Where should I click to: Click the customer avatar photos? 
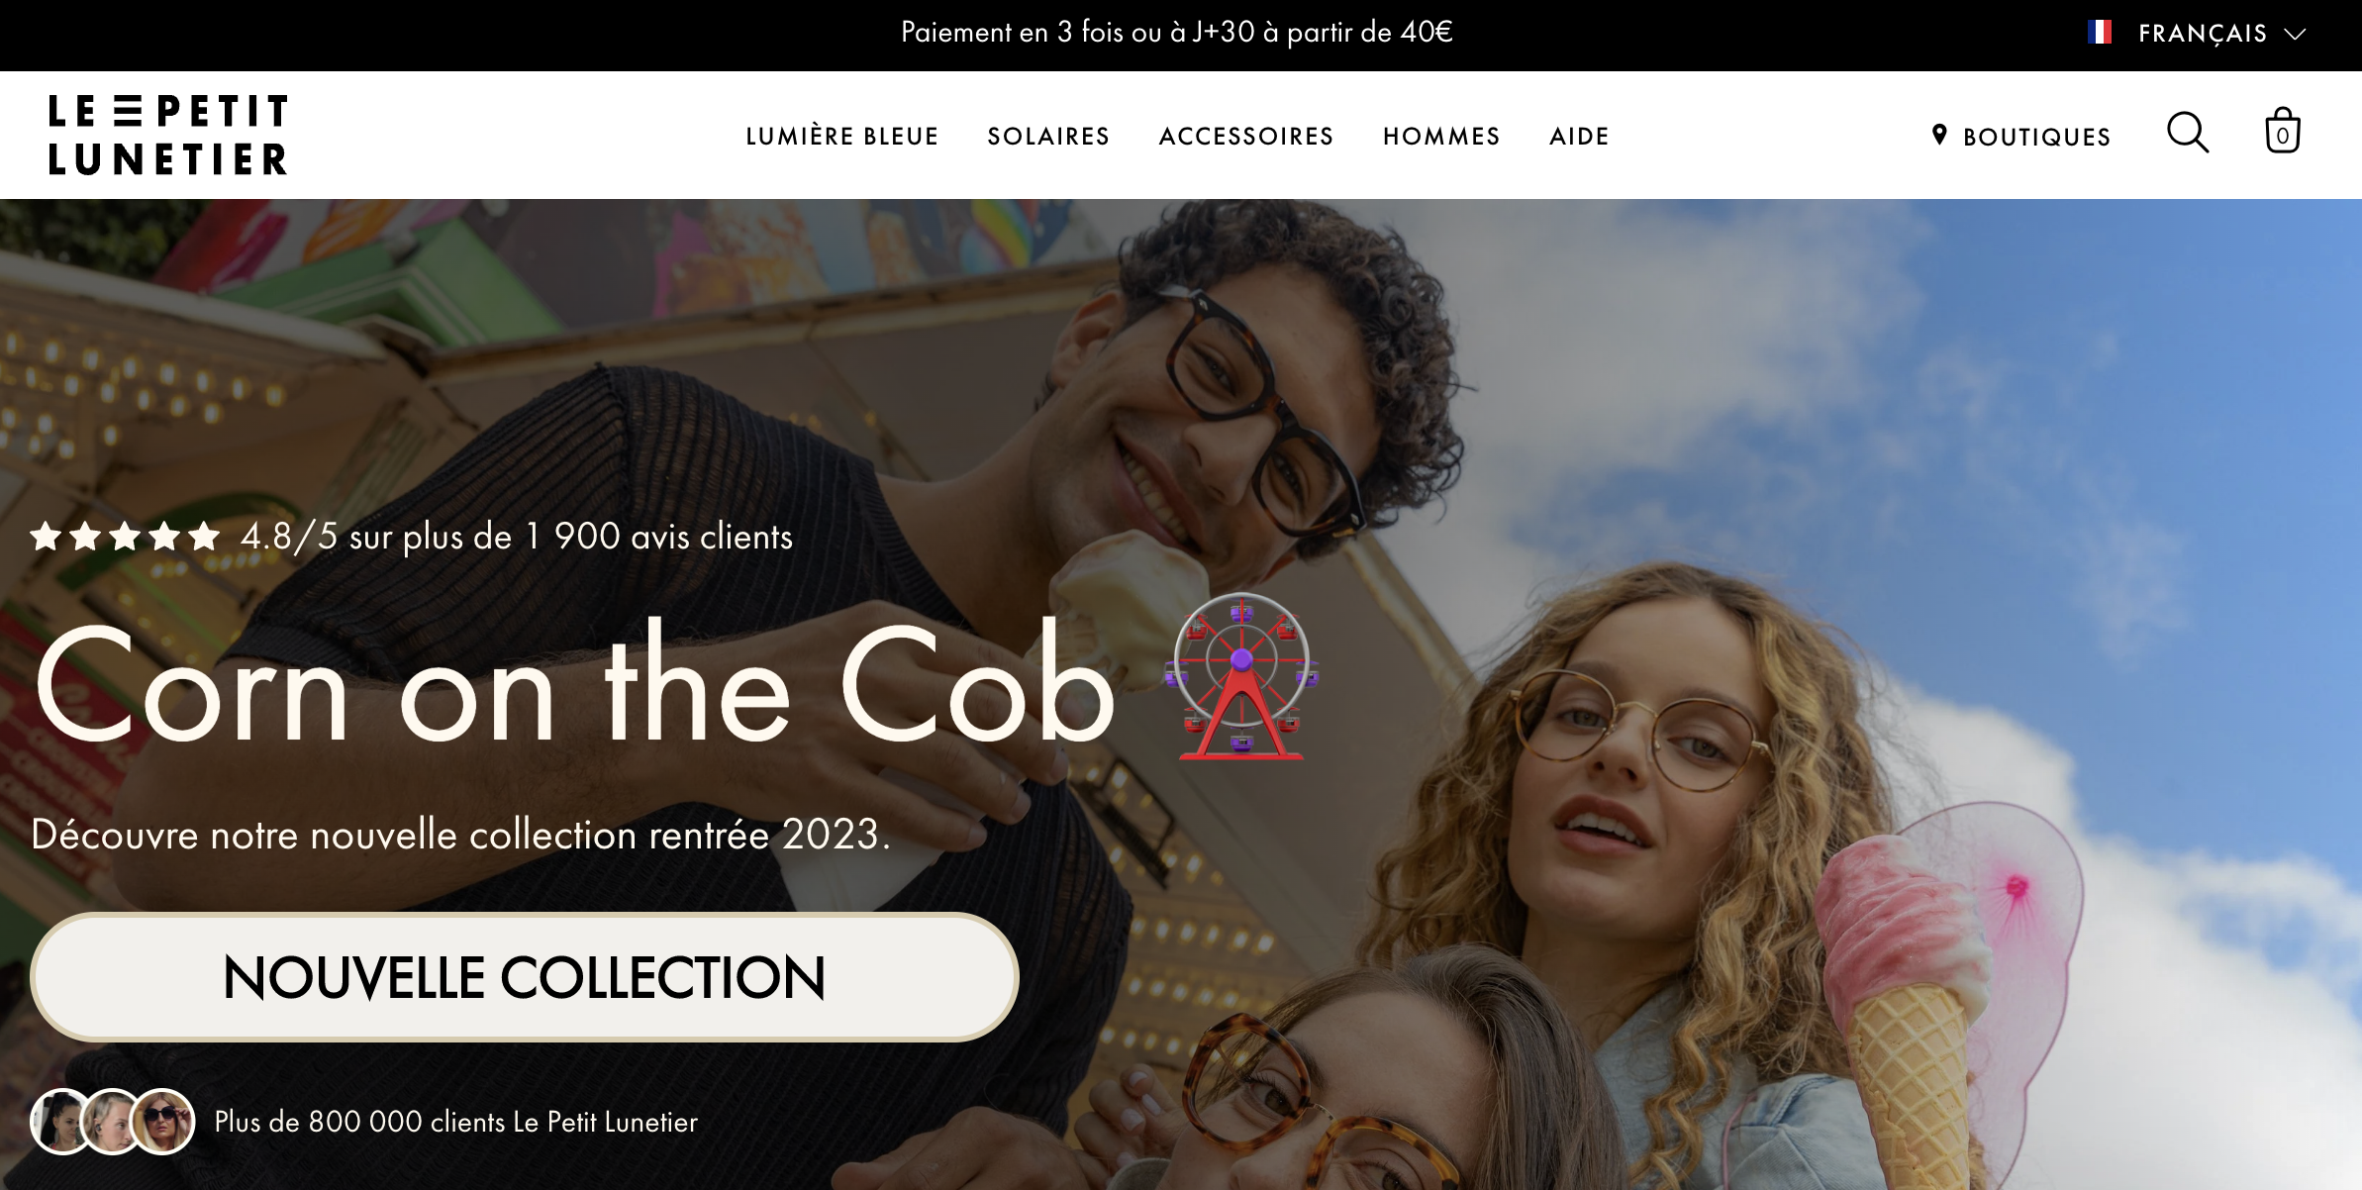click(113, 1122)
